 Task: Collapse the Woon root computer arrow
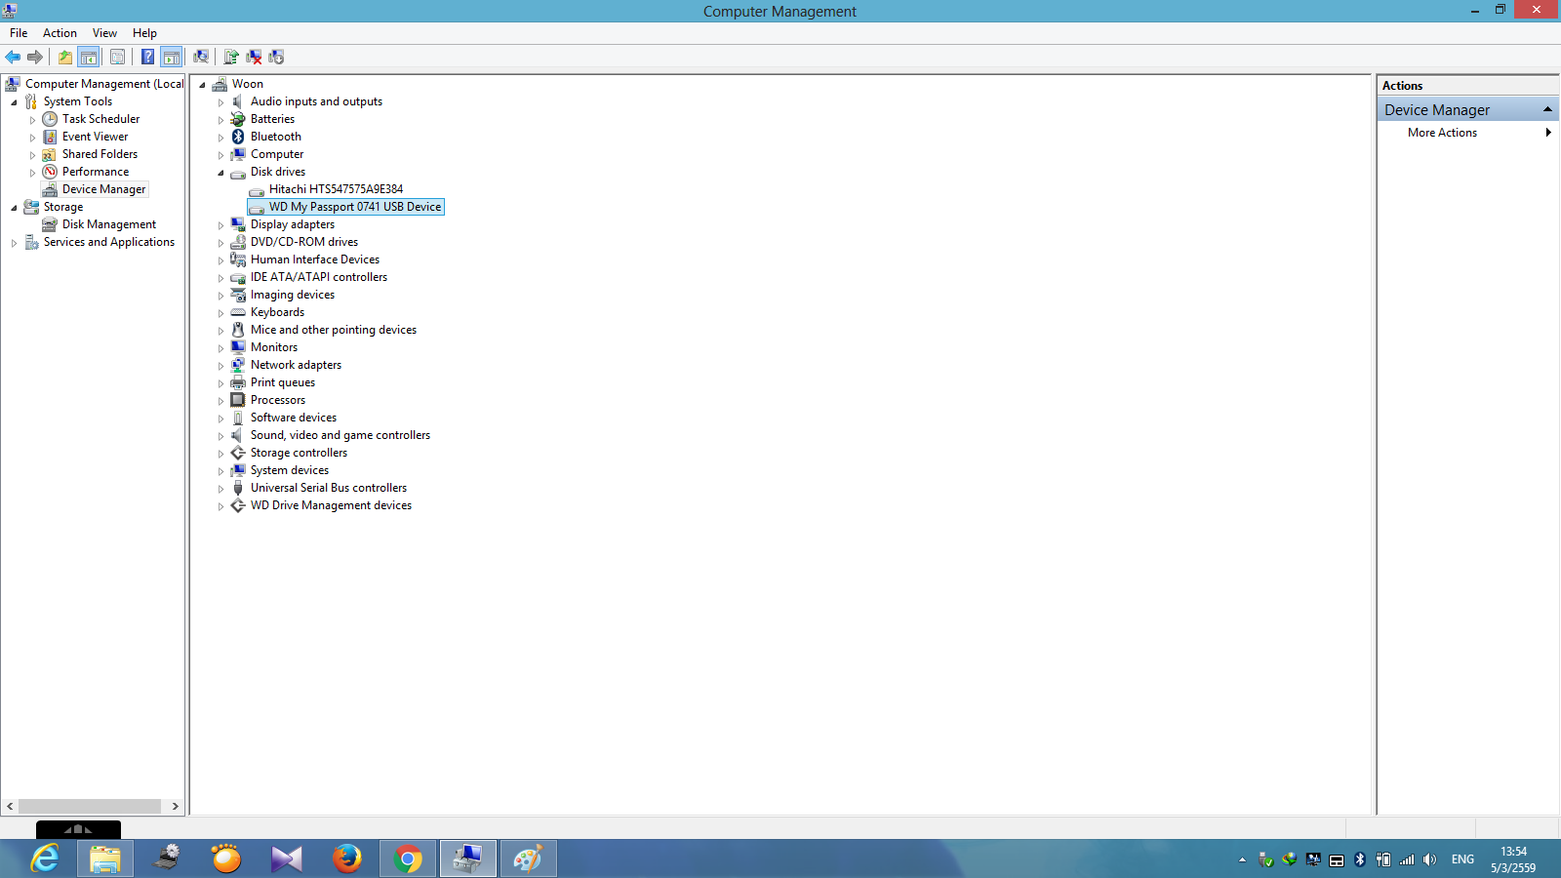tap(202, 84)
